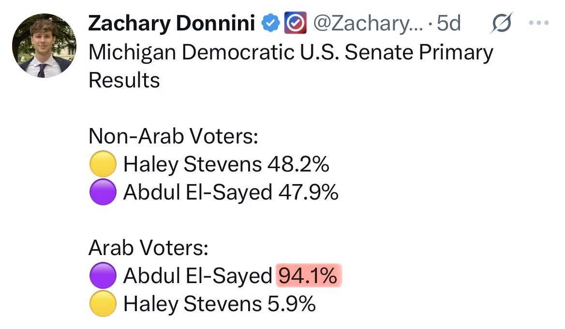Open the Zachary Donnini display name

(172, 23)
